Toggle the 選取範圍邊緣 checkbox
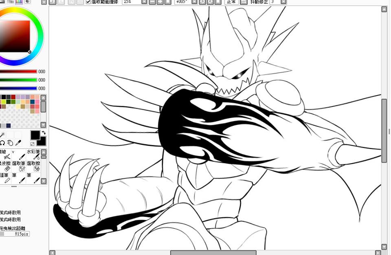The width and height of the screenshot is (391, 255). click(x=88, y=2)
